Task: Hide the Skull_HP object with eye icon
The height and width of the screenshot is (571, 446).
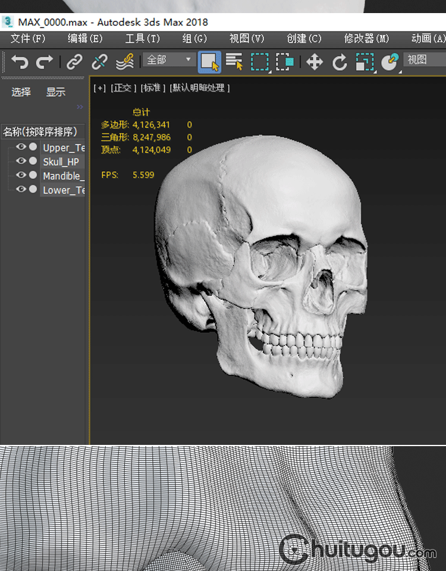Action: pos(21,161)
